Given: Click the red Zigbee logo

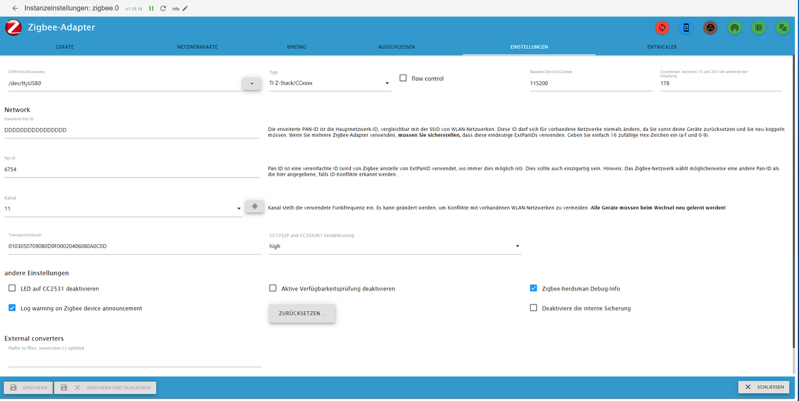Looking at the screenshot, I should (x=13, y=28).
